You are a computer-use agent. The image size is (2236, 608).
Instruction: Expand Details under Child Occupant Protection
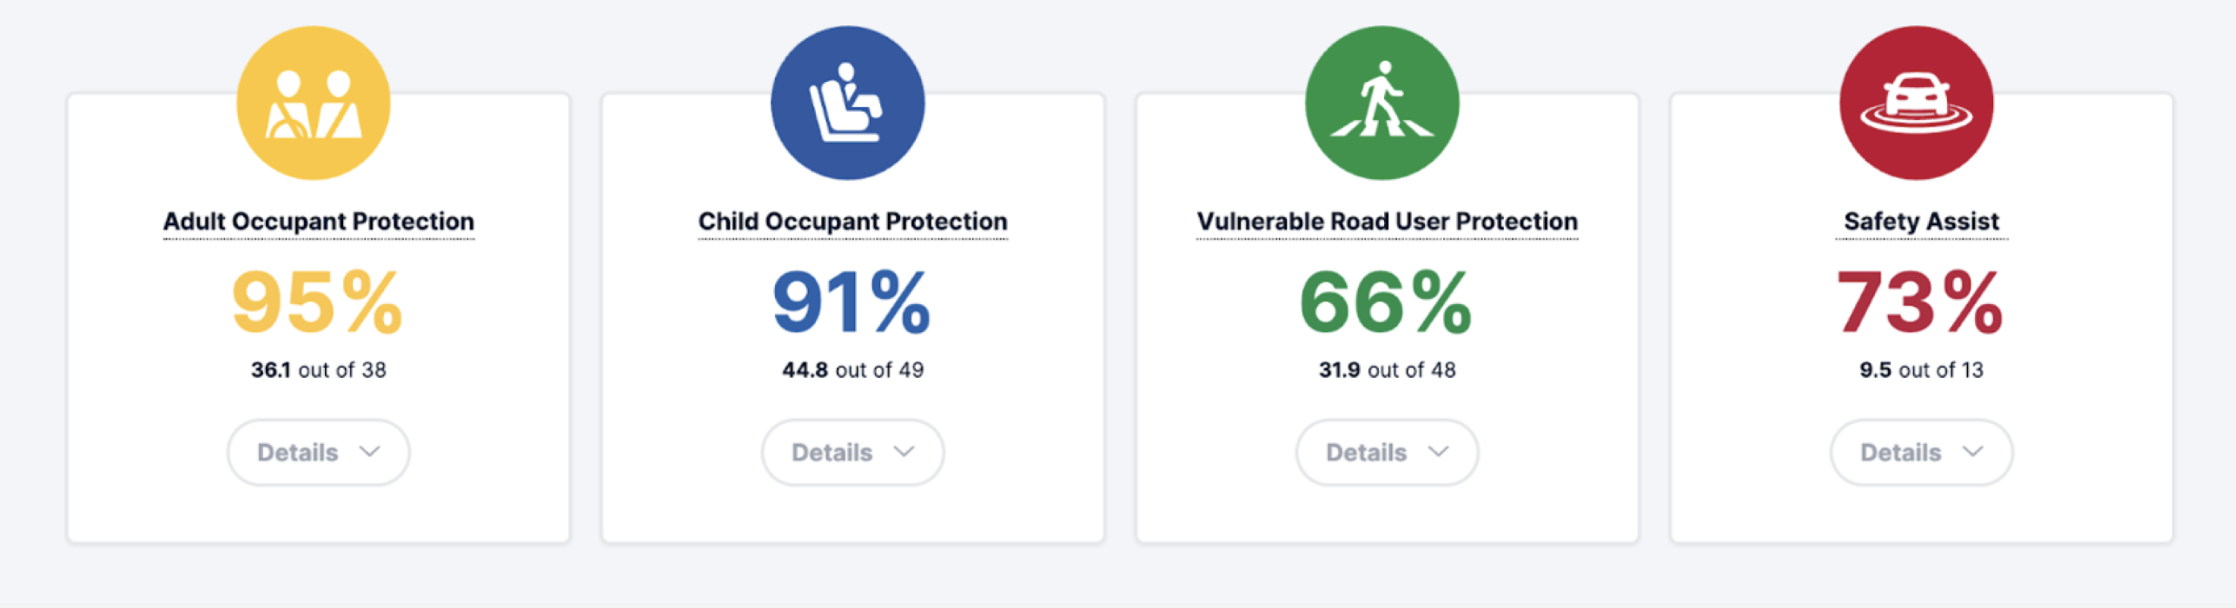click(x=853, y=453)
